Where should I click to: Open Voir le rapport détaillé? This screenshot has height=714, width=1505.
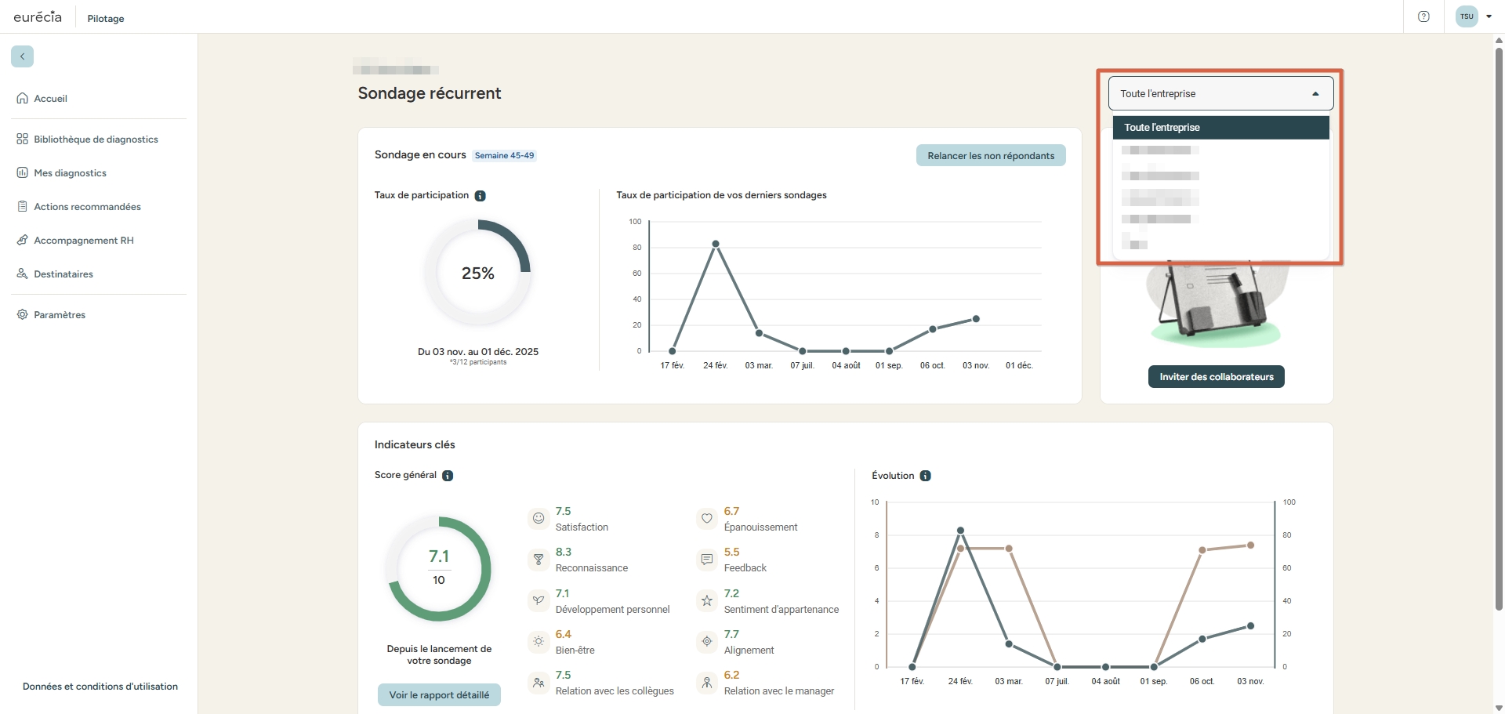click(439, 695)
